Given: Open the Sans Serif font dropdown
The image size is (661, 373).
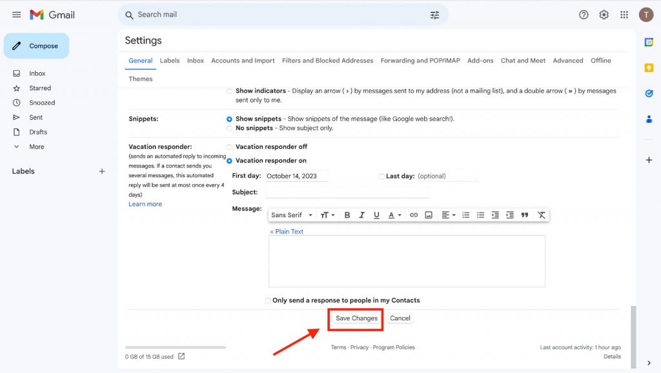Looking at the screenshot, I should [x=291, y=215].
